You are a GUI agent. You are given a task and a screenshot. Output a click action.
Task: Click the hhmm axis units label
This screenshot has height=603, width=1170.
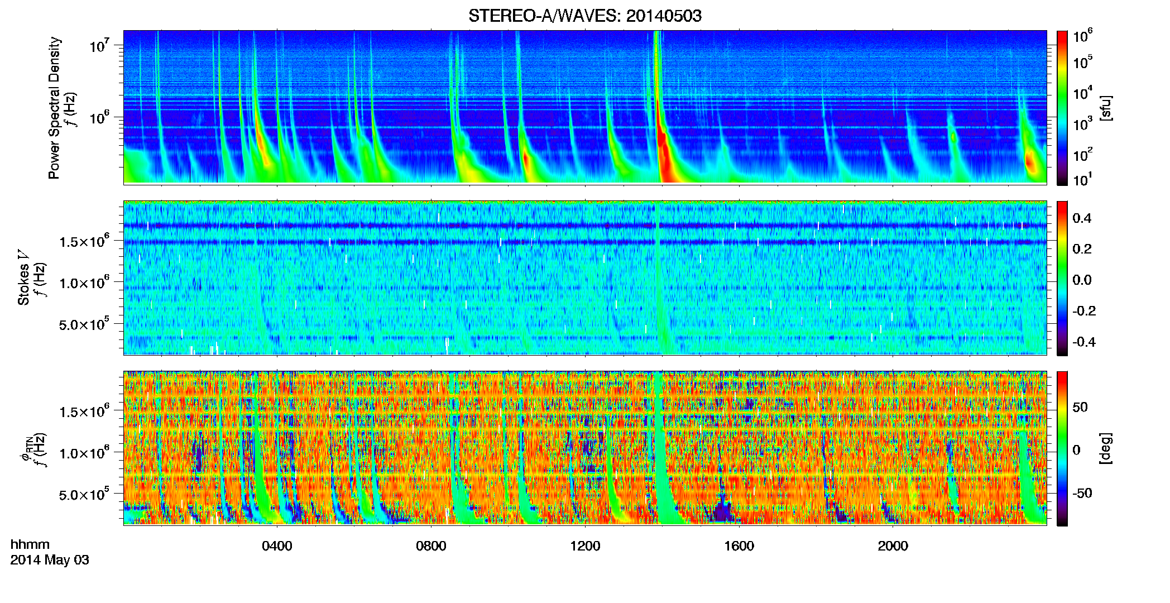pyautogui.click(x=30, y=544)
